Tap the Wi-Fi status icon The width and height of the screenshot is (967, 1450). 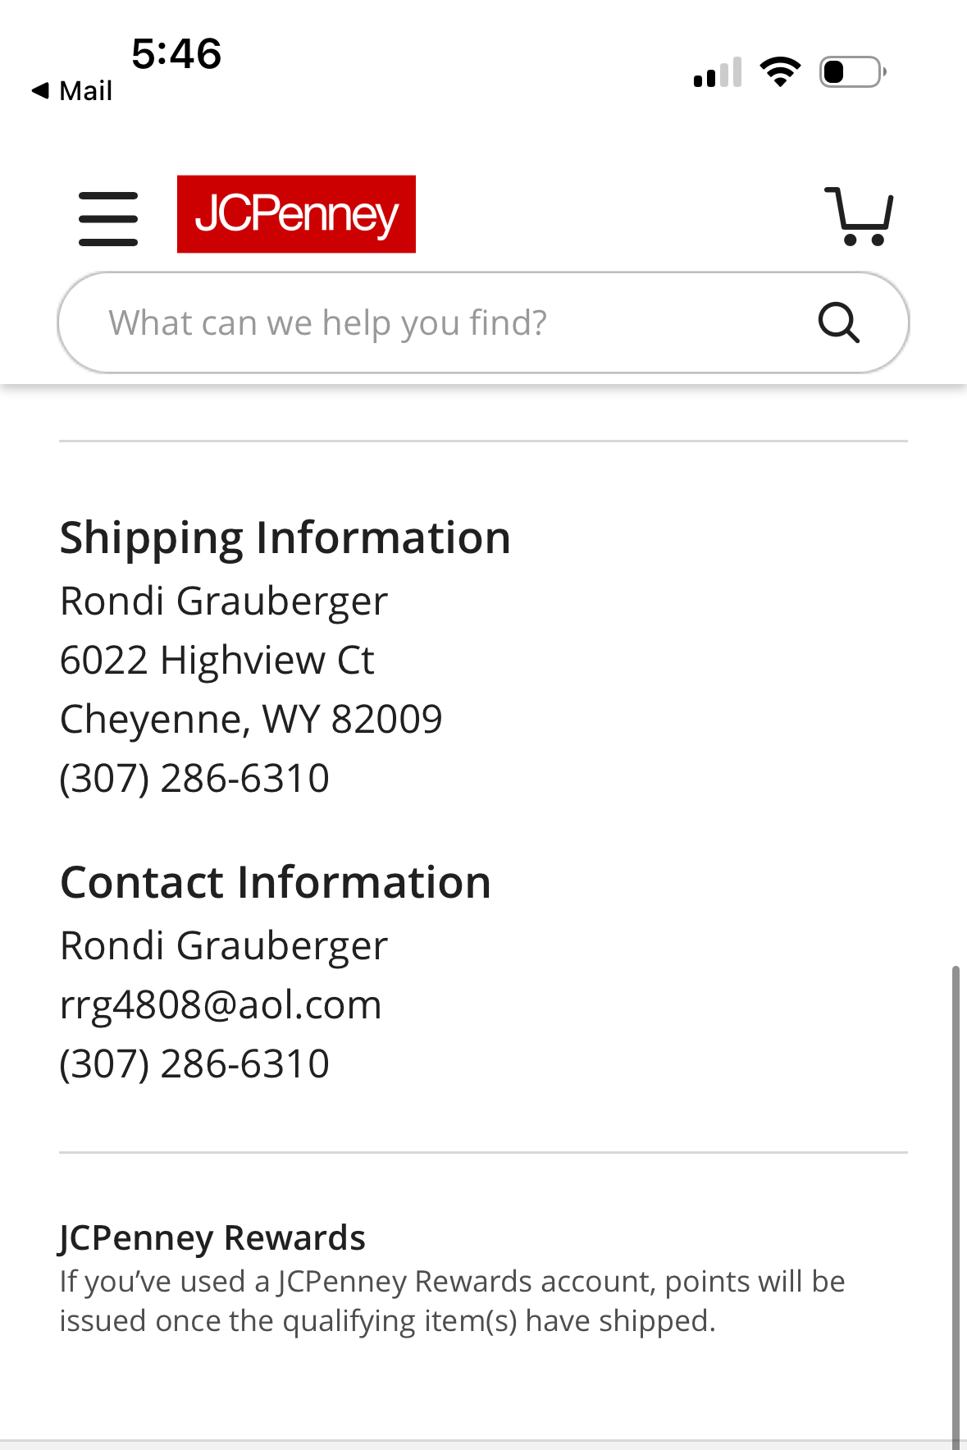click(x=780, y=72)
